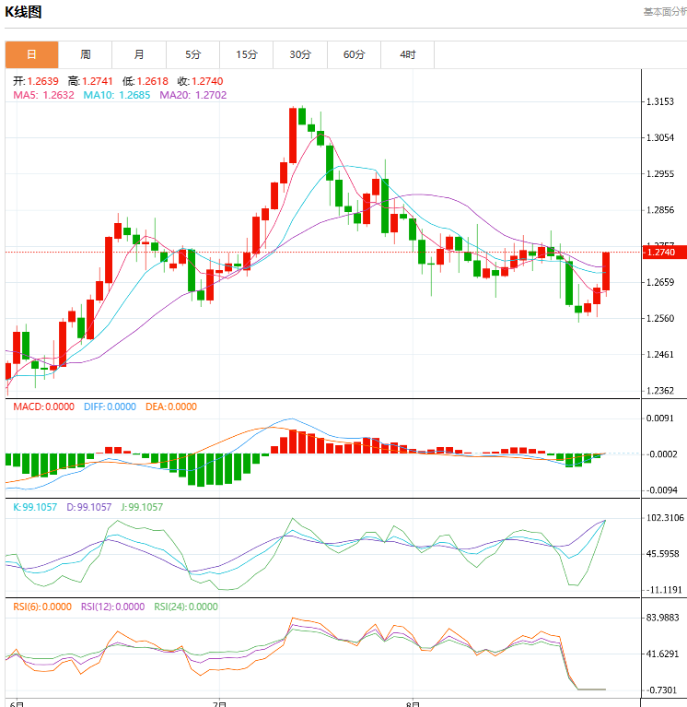Click the 102.3106 KDJ axis label
Viewport: 687px width, 707px height.
click(x=665, y=518)
